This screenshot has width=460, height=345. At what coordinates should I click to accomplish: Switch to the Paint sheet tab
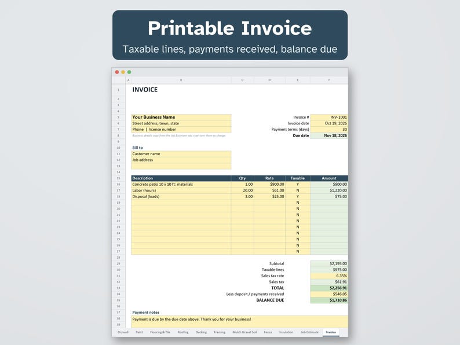coord(139,332)
